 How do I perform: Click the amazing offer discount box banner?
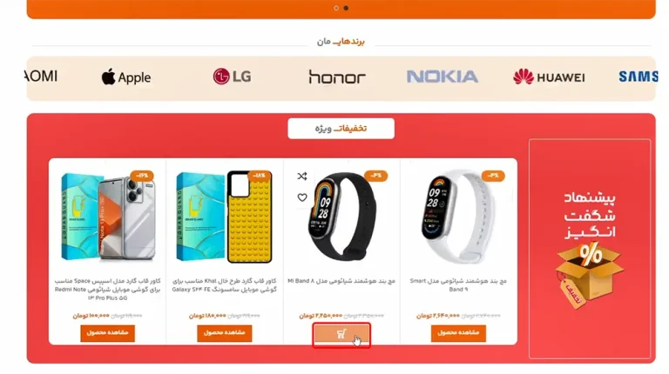coord(590,249)
